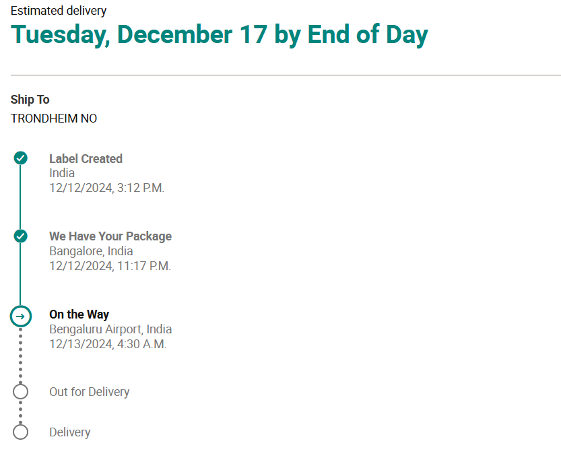This screenshot has height=464, width=561.
Task: Select the We Have Your Package title
Action: [110, 236]
